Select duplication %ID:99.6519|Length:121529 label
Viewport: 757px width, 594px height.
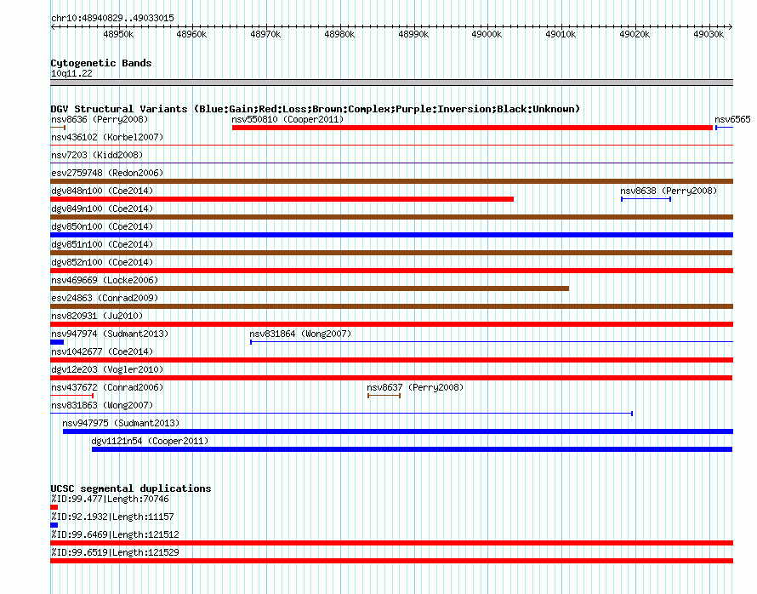[115, 552]
